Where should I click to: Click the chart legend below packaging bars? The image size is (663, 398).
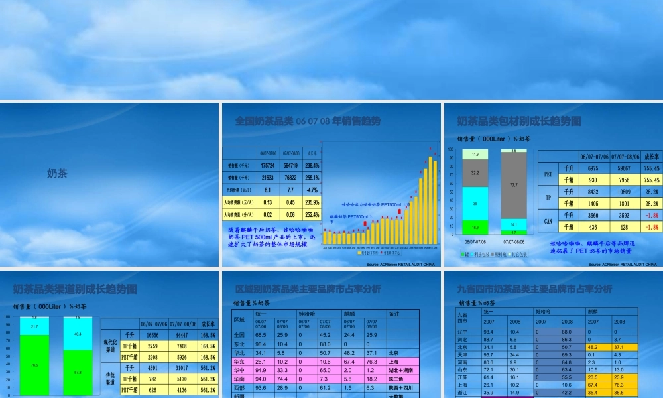click(x=494, y=255)
